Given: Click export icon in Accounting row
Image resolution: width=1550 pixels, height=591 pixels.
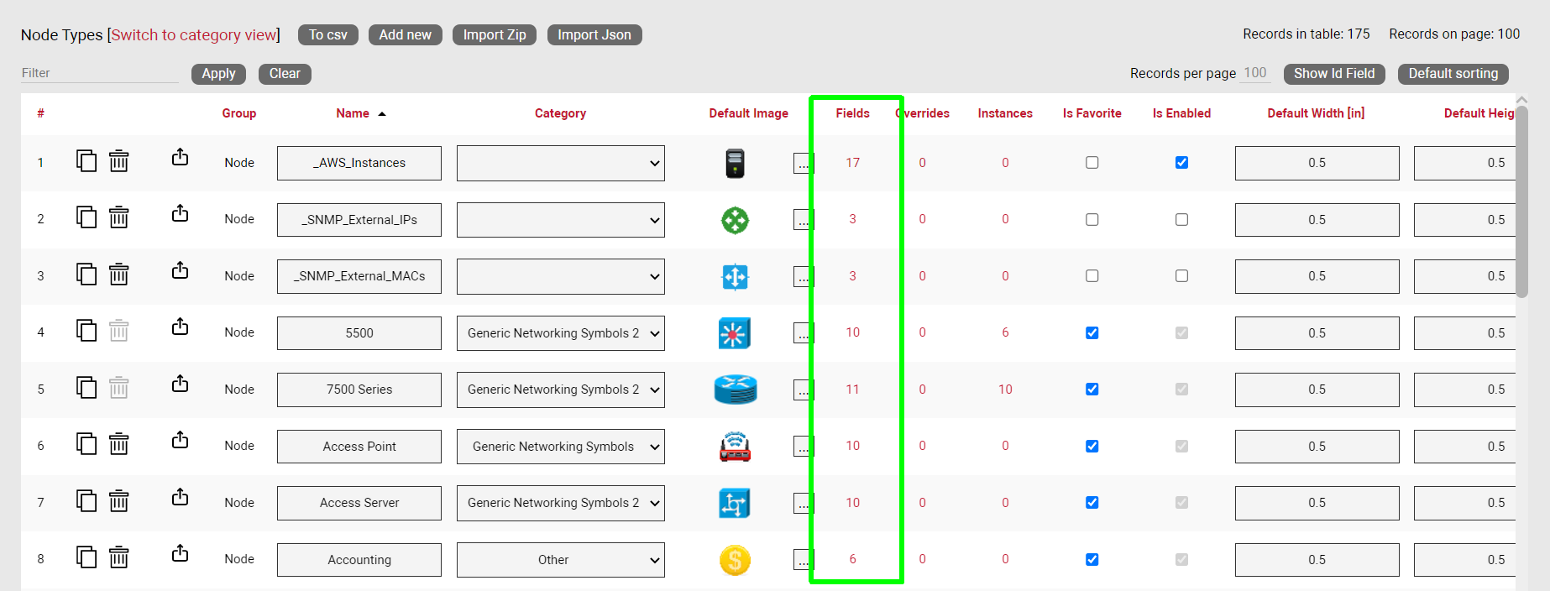Looking at the screenshot, I should pyautogui.click(x=180, y=553).
